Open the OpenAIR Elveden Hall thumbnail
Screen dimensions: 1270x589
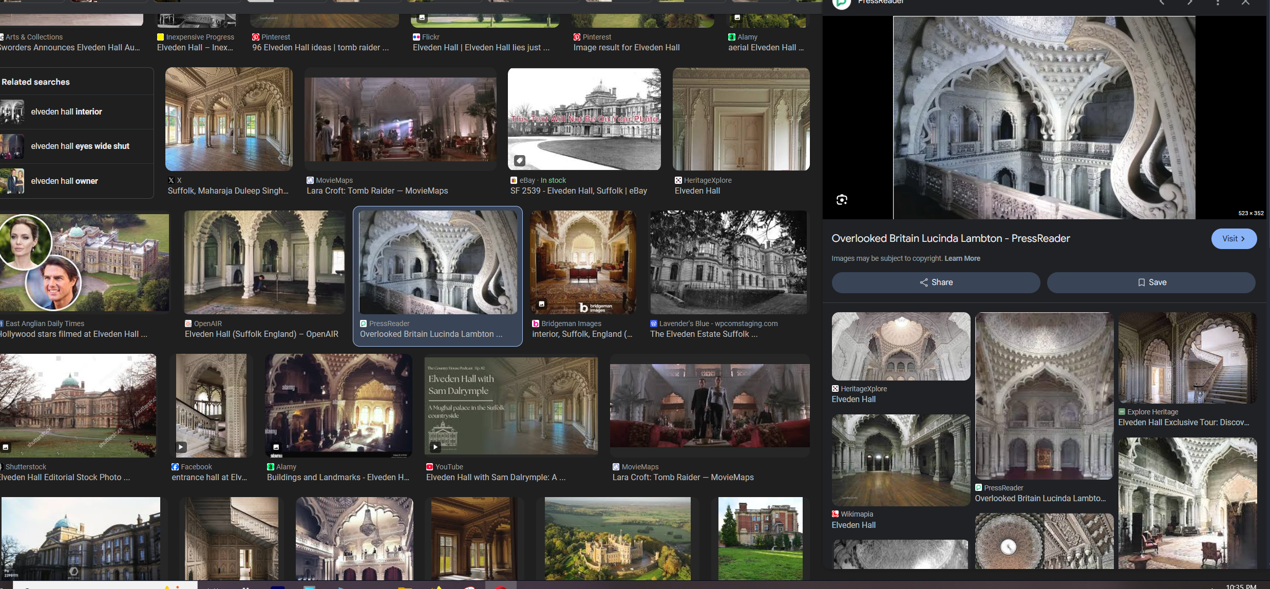pos(264,262)
